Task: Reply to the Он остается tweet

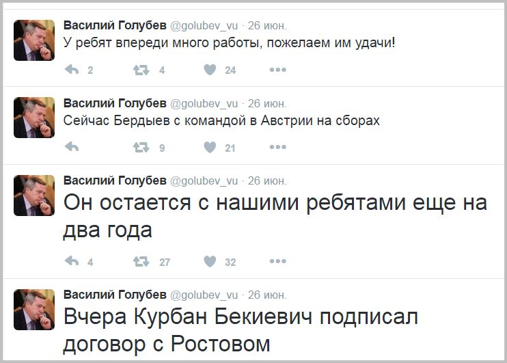Action: pos(71,261)
